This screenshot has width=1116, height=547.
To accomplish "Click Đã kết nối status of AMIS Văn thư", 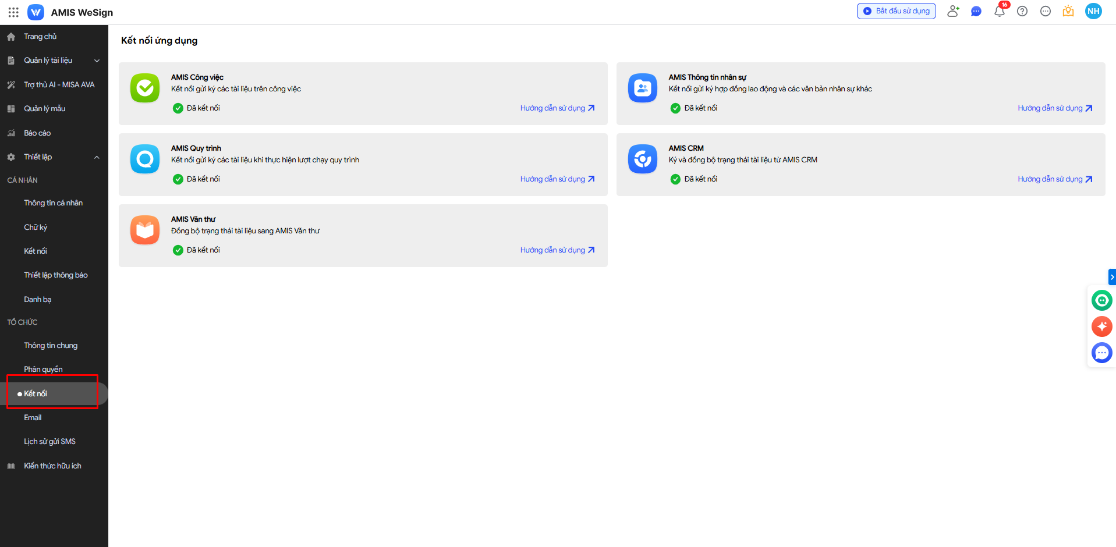I will pos(197,250).
